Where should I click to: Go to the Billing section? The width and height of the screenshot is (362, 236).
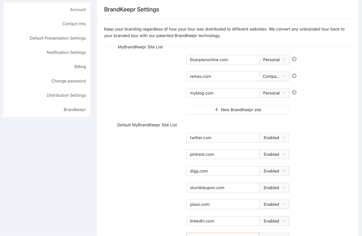(x=80, y=67)
